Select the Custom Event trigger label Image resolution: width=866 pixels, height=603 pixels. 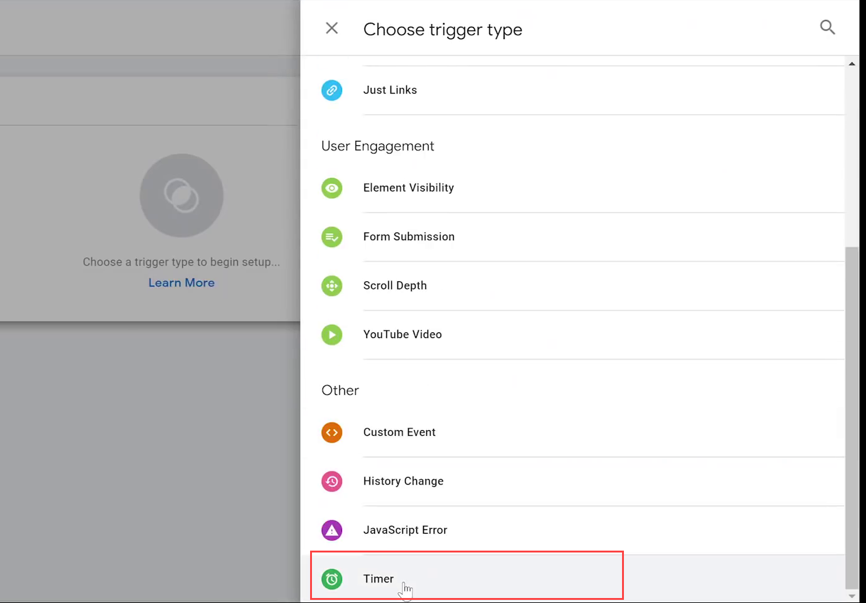[399, 432]
